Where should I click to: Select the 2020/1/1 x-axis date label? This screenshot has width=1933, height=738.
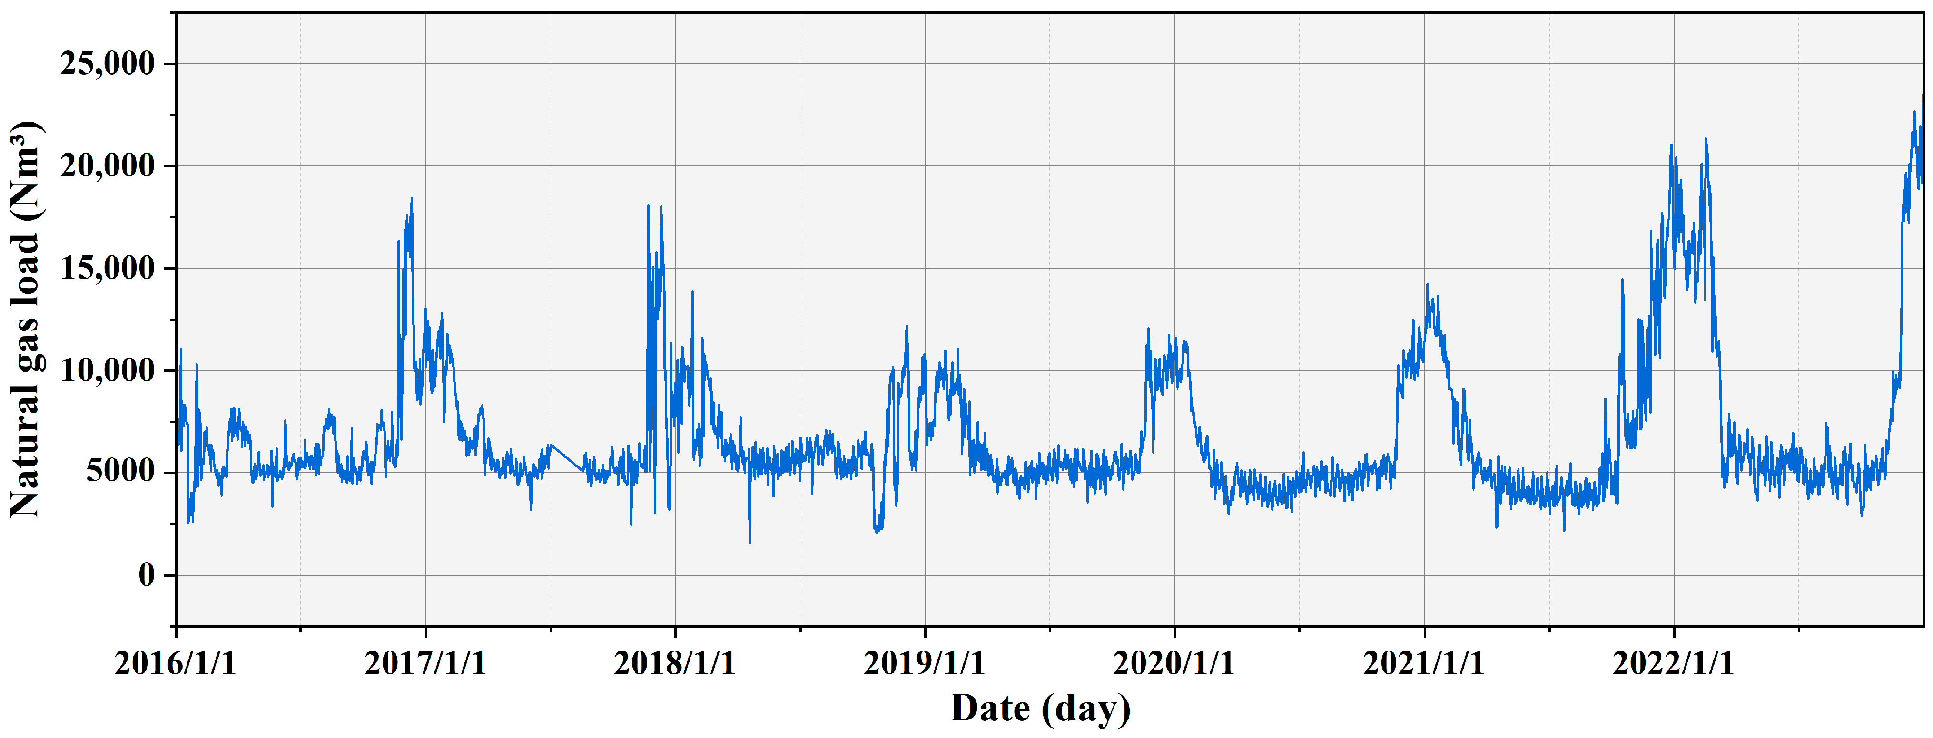pyautogui.click(x=1174, y=663)
